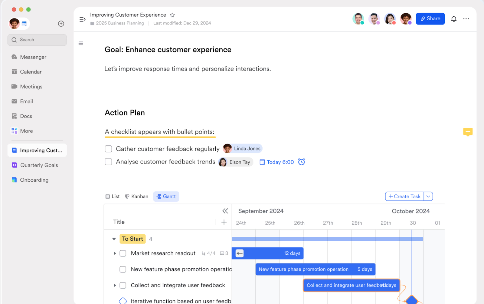Click the 12 days Gantt bar

click(268, 253)
